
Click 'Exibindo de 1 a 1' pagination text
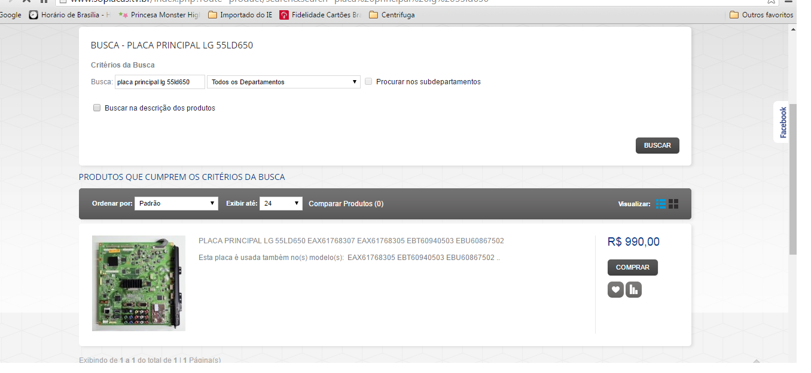coord(150,360)
